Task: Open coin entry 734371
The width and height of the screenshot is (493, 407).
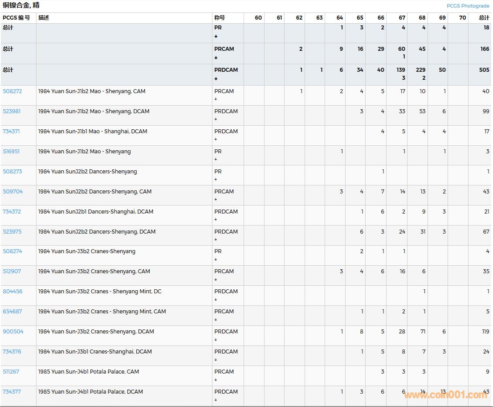Action: (12, 132)
